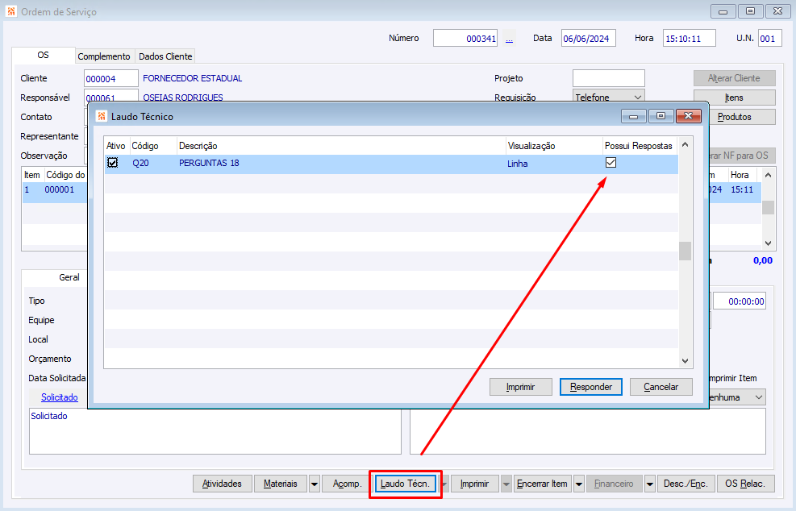Switch to the Complemento tab
The image size is (796, 511).
pos(104,56)
